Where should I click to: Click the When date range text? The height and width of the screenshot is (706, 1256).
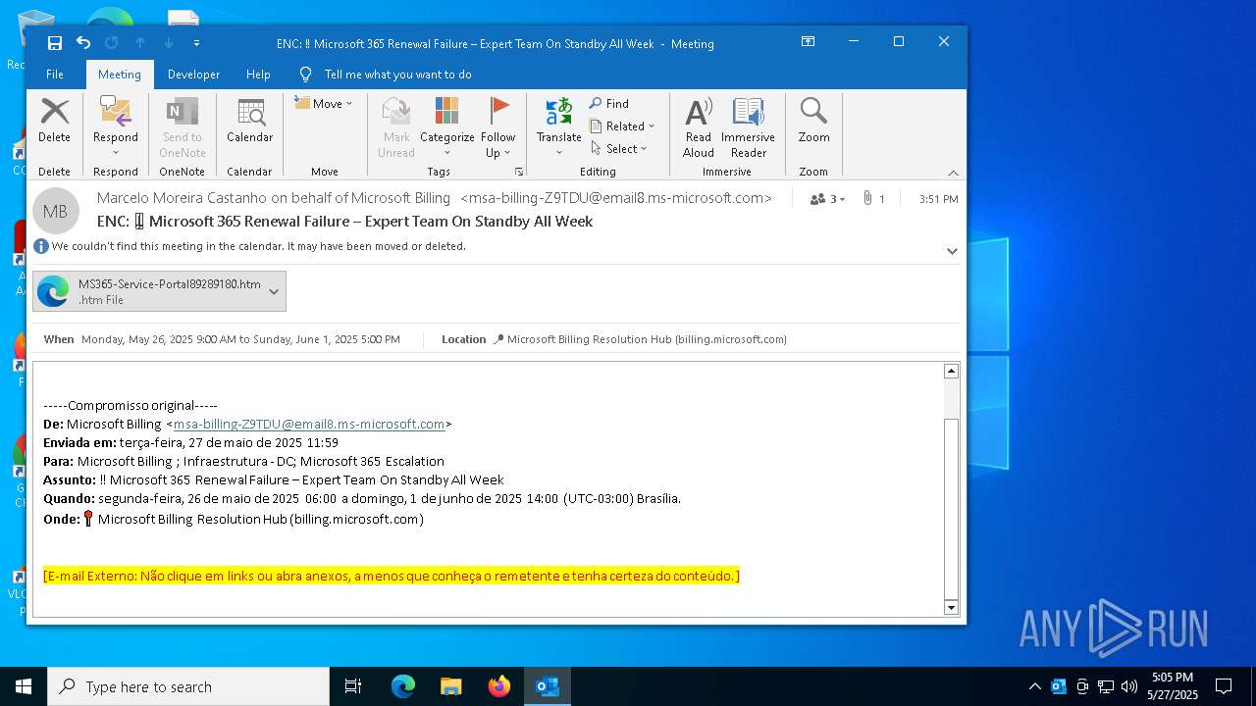click(240, 339)
